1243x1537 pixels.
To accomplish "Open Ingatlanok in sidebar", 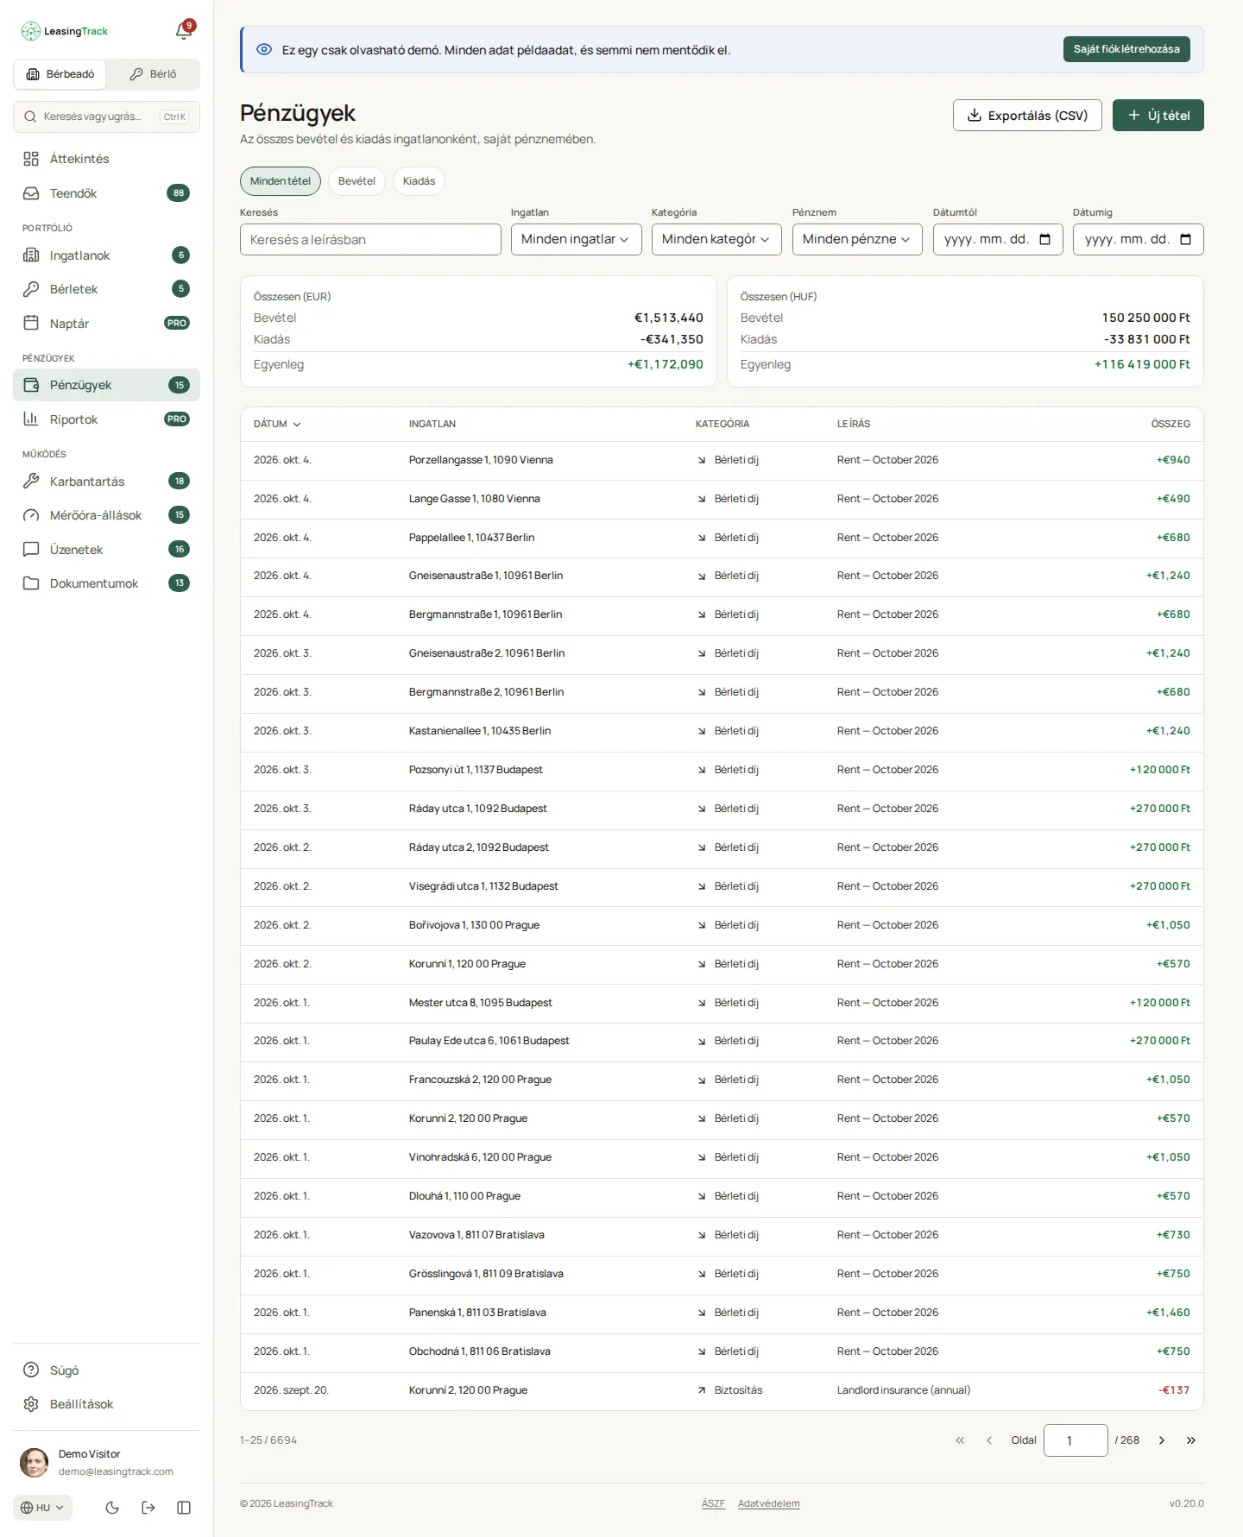I will 106,255.
